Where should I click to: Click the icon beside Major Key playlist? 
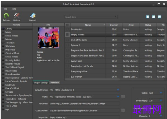click(3, 85)
